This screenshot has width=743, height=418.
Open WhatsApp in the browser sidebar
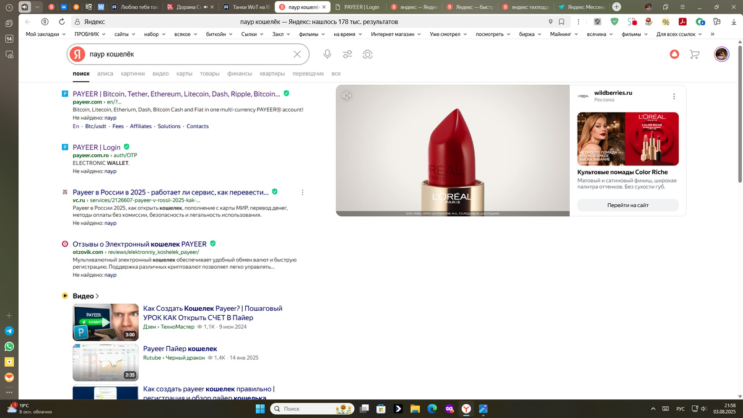(9, 347)
